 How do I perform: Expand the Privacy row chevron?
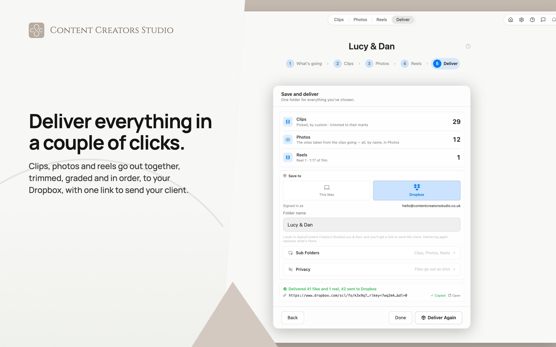point(454,269)
